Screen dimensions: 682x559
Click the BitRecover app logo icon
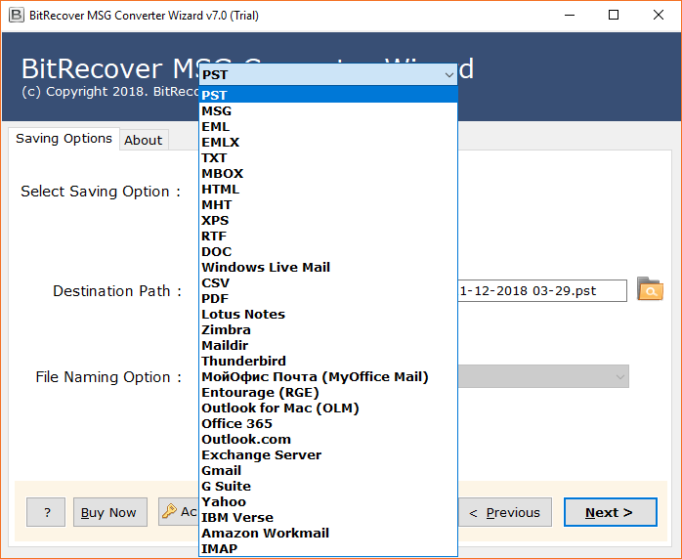[x=16, y=16]
